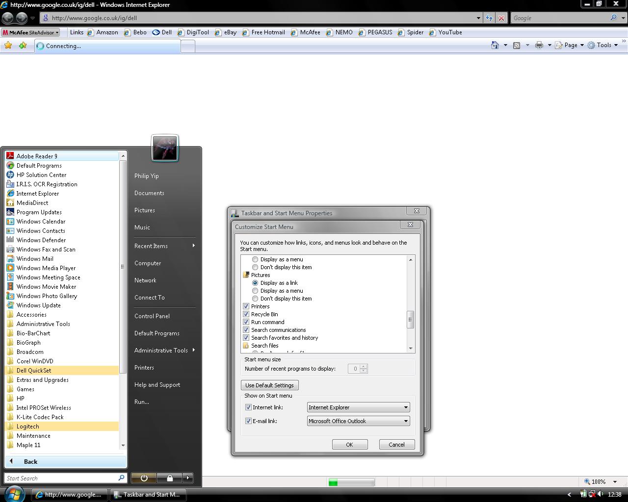Click the volume icon in system tray
Image resolution: width=628 pixels, height=502 pixels.
(601, 494)
